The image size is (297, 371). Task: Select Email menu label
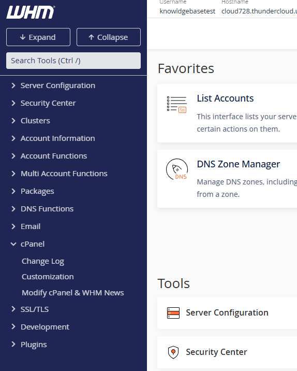point(31,226)
